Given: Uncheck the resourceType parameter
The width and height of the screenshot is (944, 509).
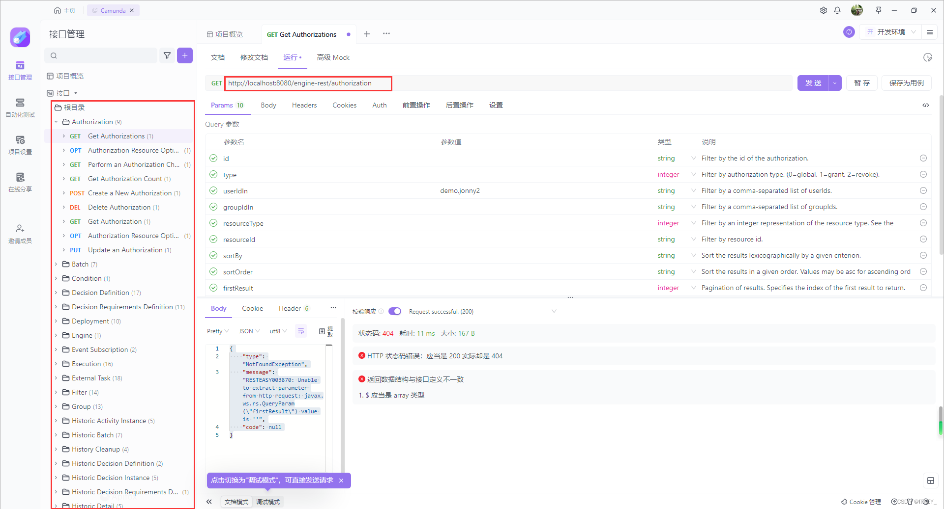Looking at the screenshot, I should point(213,223).
